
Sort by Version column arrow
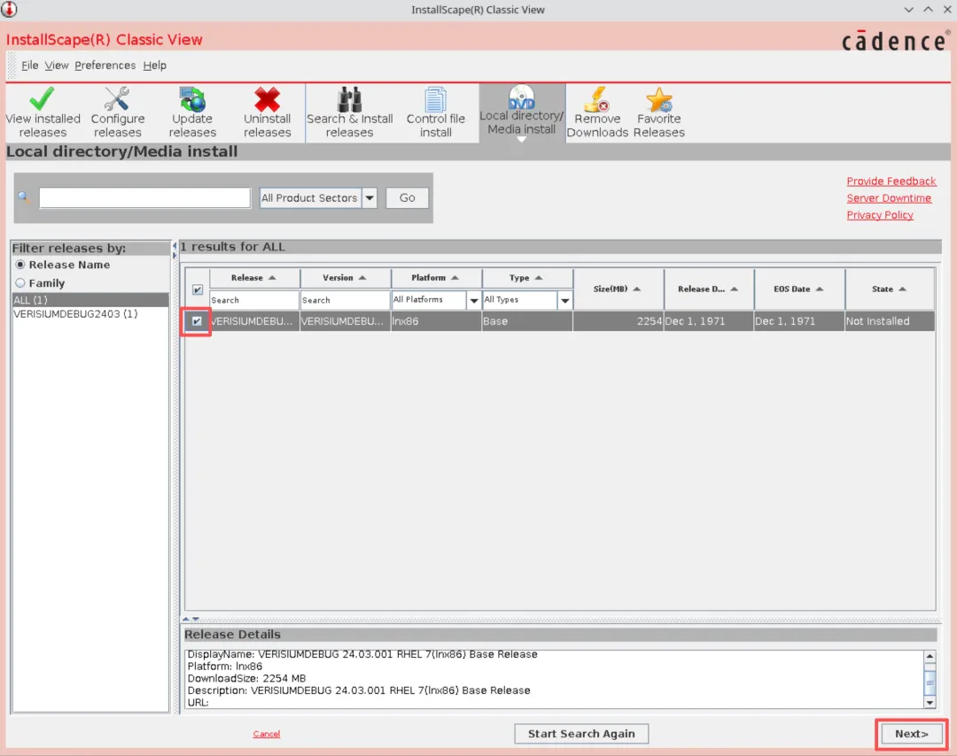coord(362,278)
